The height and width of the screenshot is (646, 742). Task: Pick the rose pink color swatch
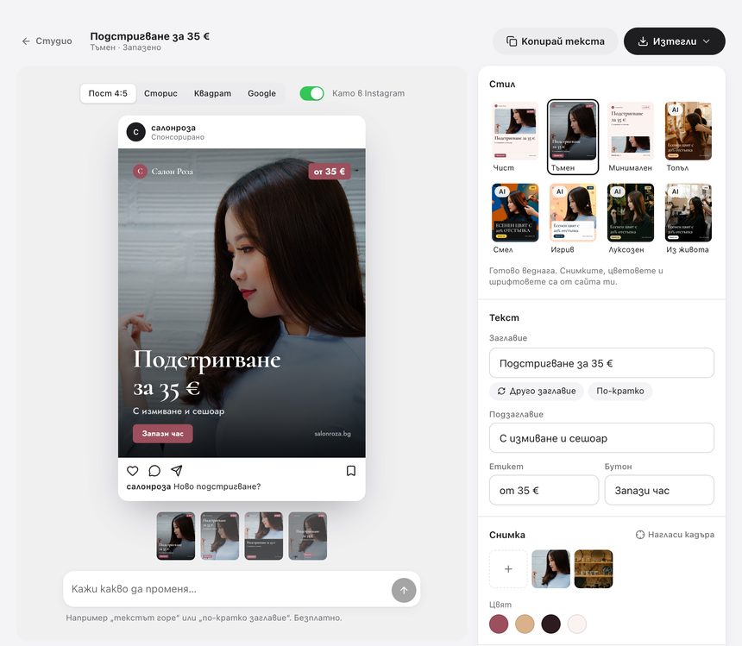499,624
